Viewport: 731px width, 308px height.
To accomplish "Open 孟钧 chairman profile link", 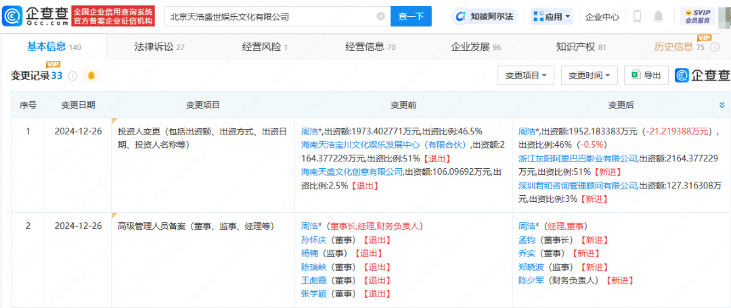I will point(527,240).
